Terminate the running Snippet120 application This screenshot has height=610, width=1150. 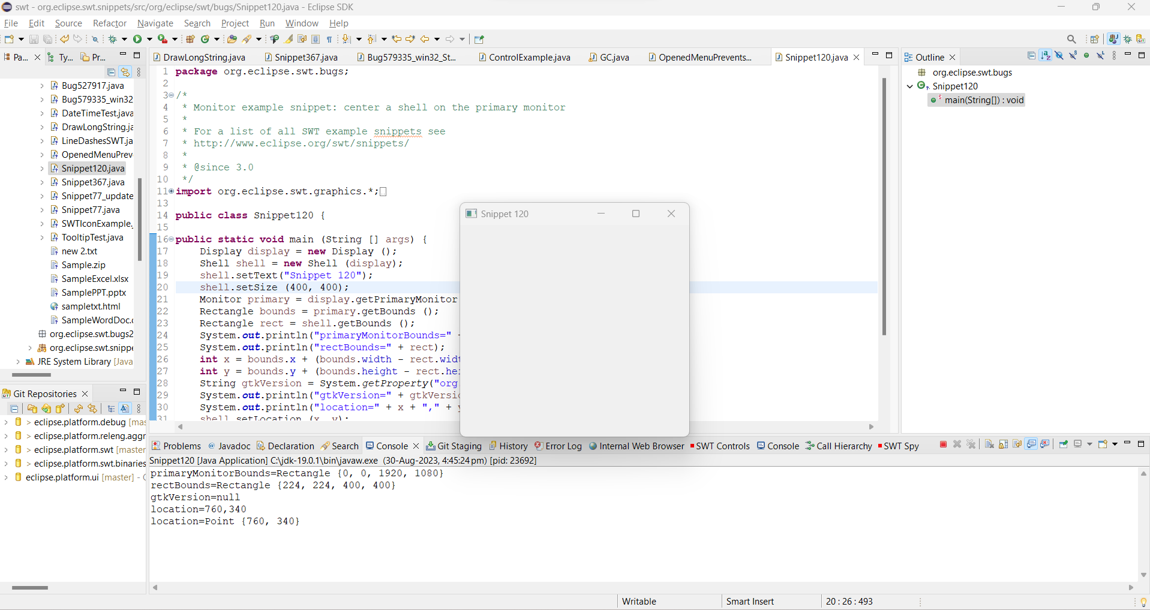point(942,444)
